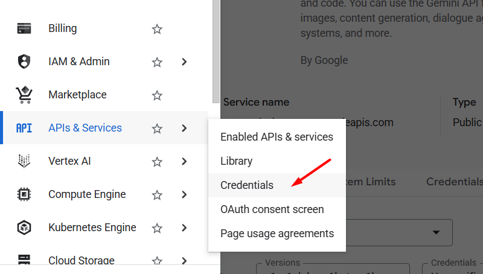Screen dimensions: 483x274
Task: Open the dropdown arrow below the tabs
Action: [436, 232]
